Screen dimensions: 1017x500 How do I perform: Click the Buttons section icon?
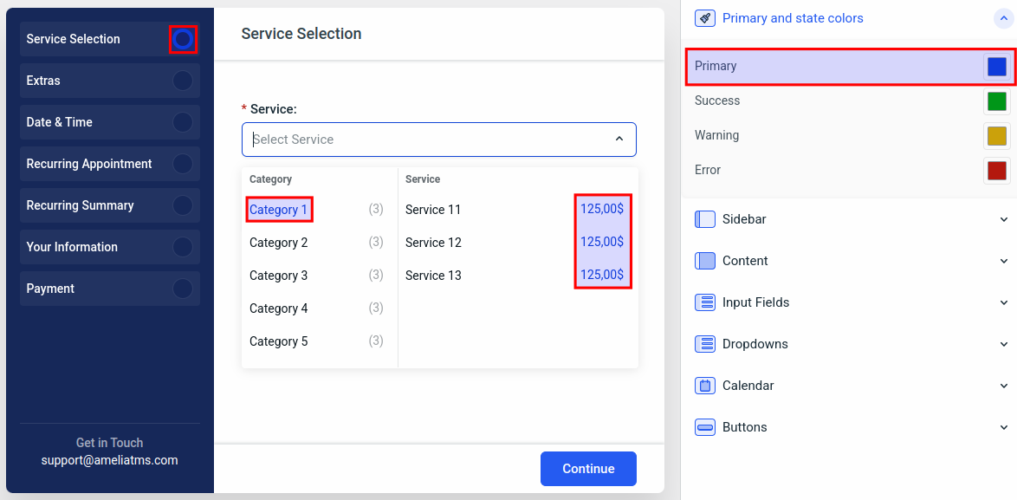click(x=705, y=427)
